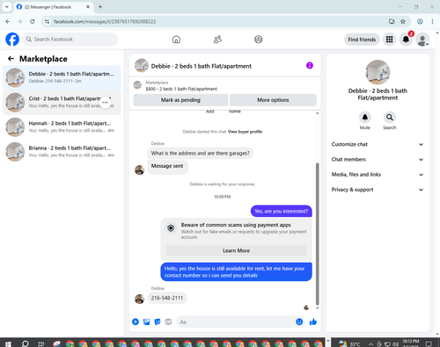Screen dimensions: 440x347
Task: Show hidden system tray icons
Action: (x=370, y=344)
